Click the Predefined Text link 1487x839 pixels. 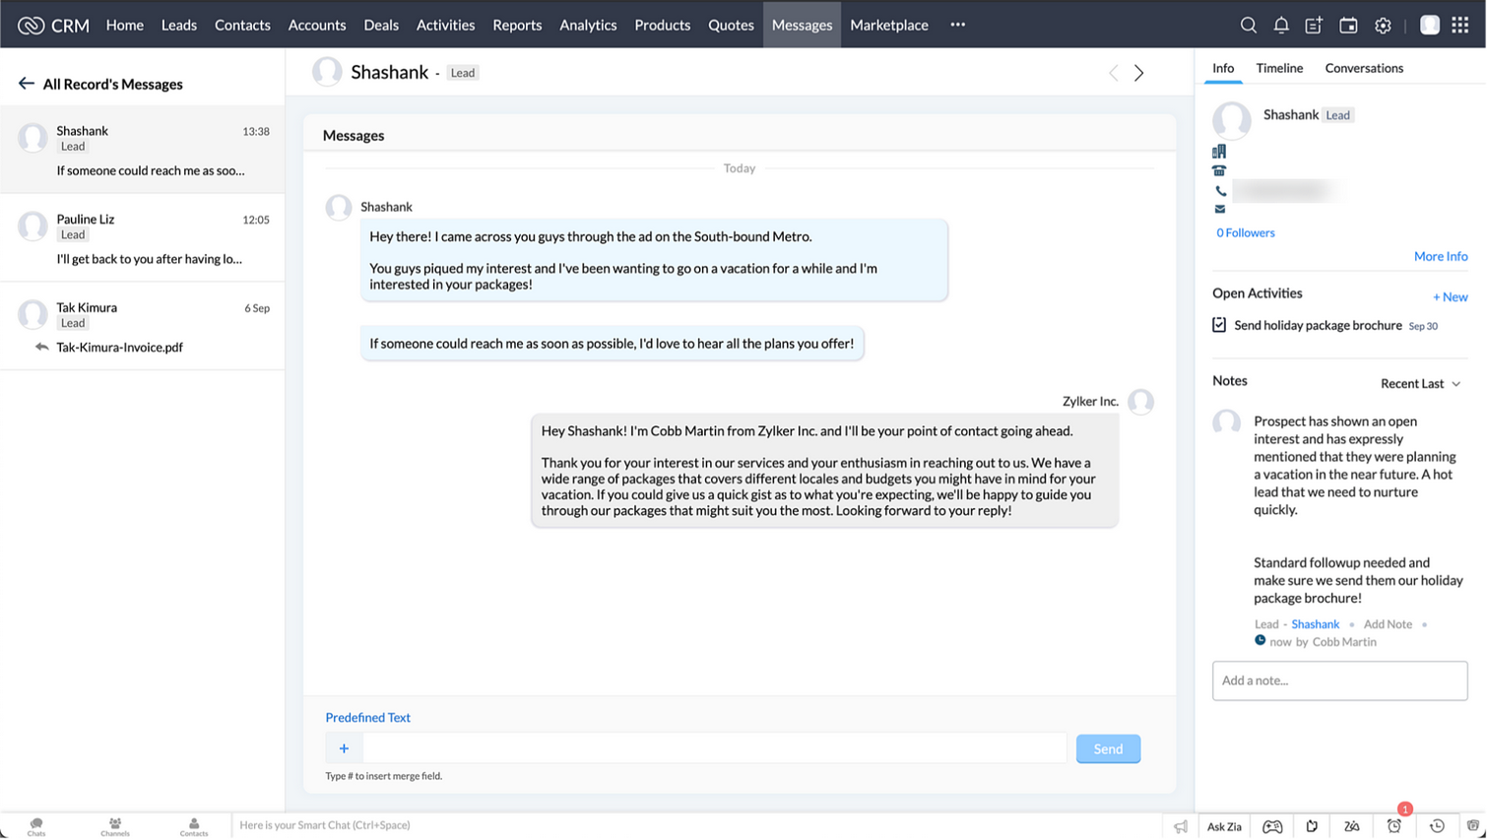click(x=367, y=717)
